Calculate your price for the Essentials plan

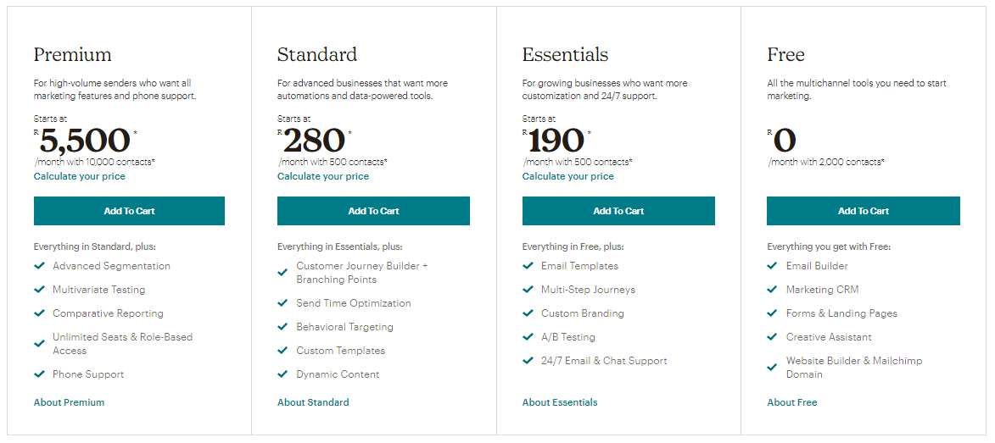click(x=567, y=176)
